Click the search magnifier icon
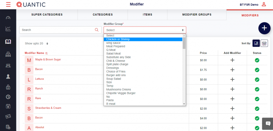The width and height of the screenshot is (273, 131). pos(97,30)
